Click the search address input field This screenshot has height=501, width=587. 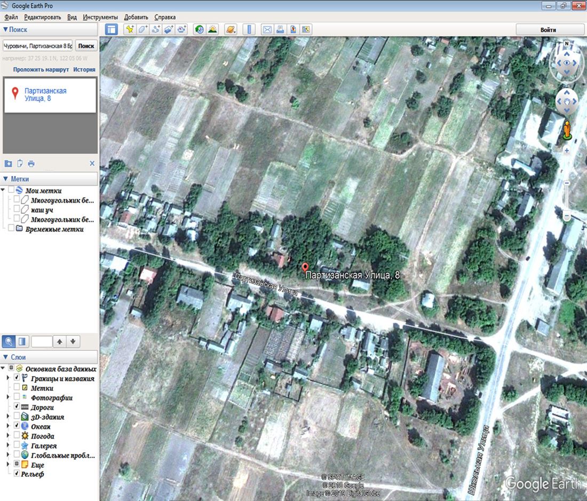click(x=37, y=45)
